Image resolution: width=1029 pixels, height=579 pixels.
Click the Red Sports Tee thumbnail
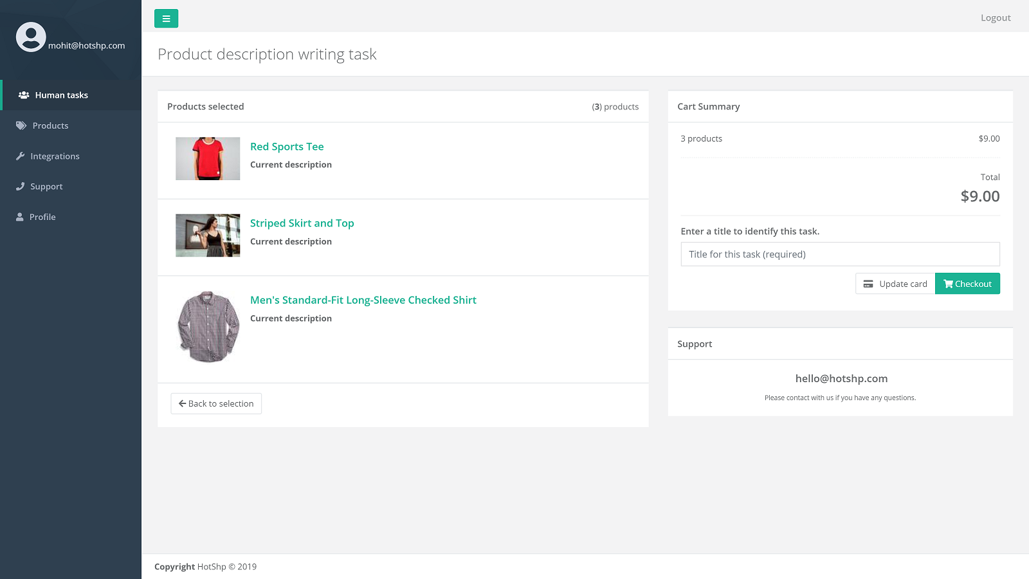(x=208, y=158)
